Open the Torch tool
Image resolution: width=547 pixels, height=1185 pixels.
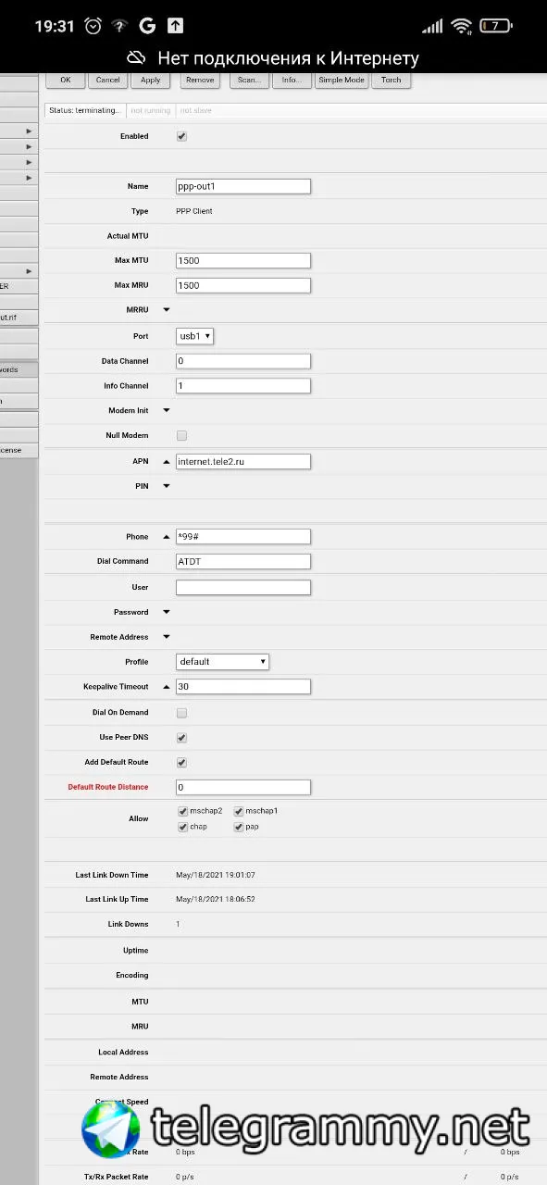(392, 81)
